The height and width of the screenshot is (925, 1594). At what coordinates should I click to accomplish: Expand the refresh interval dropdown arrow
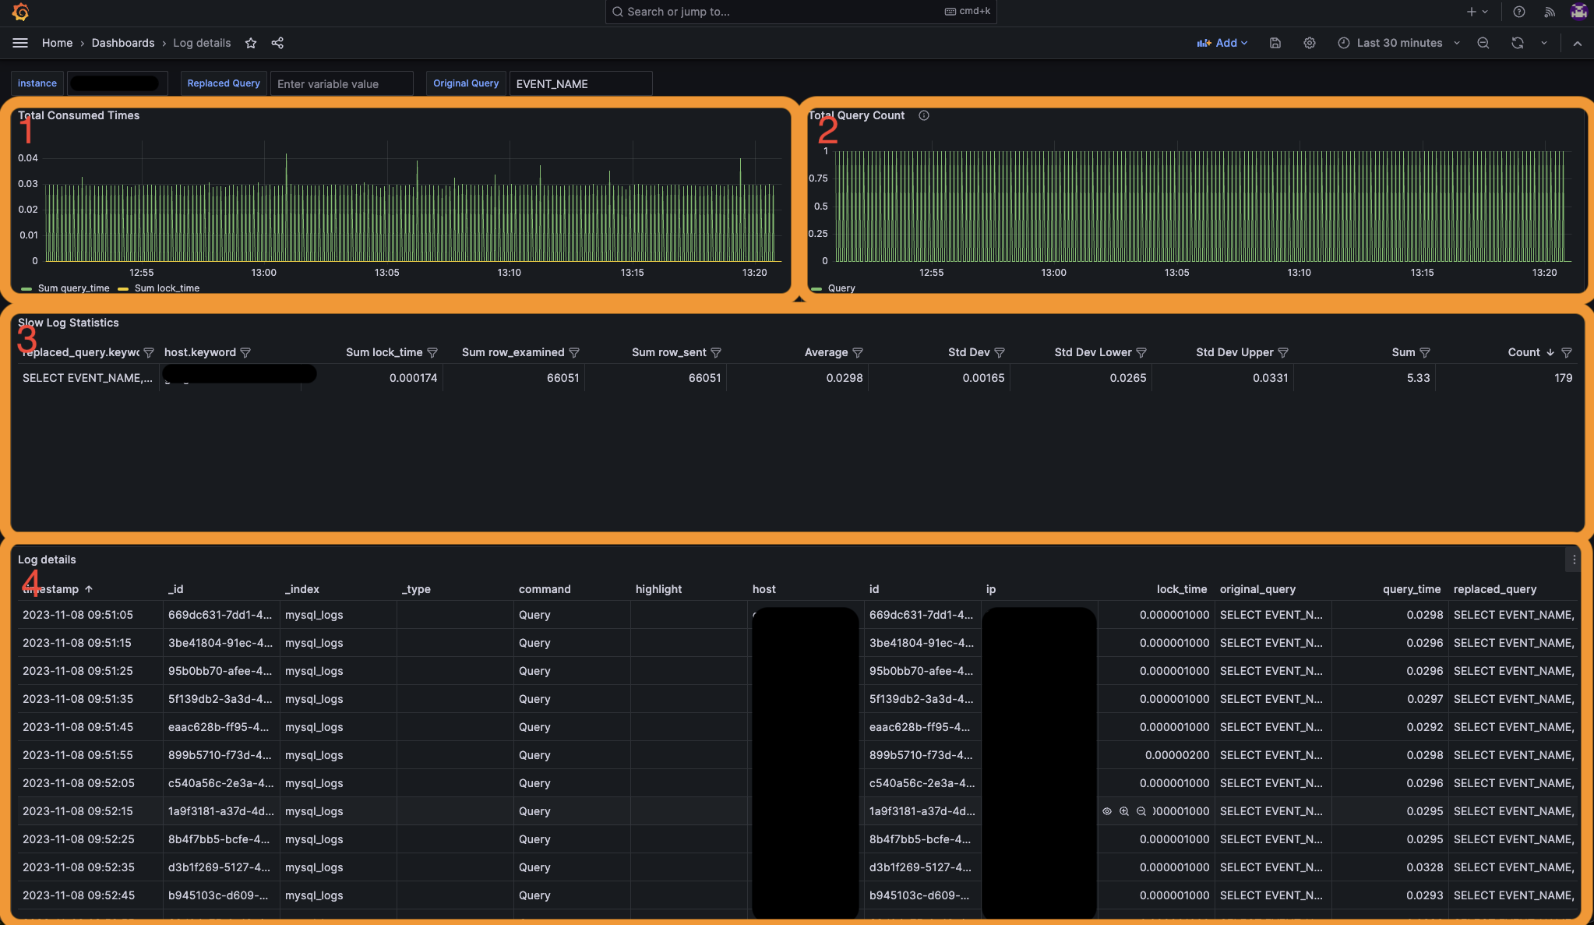1544,43
